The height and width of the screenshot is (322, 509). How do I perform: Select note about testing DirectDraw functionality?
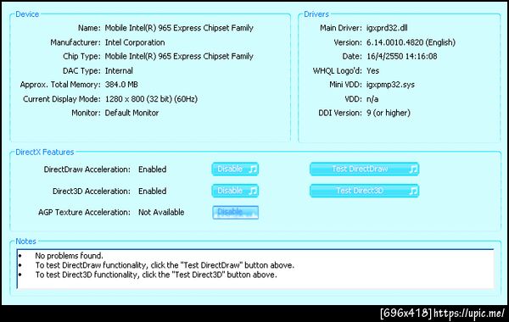(x=165, y=265)
